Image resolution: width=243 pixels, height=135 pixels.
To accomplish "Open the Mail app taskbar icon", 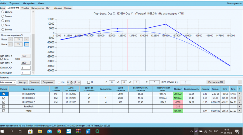I will coord(50,131).
